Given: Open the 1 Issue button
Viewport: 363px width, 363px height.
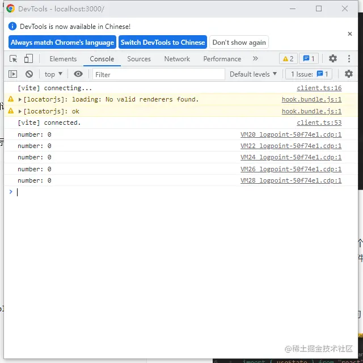Looking at the screenshot, I should coord(309,74).
